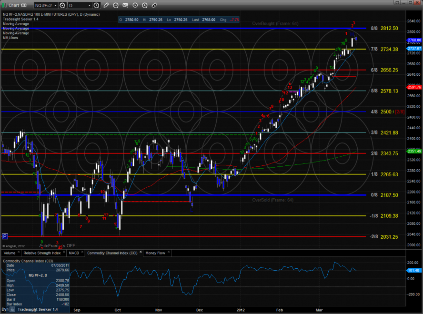The height and width of the screenshot is (314, 423).
Task: Select the pencil drawing tool
Action: (x=106, y=5)
